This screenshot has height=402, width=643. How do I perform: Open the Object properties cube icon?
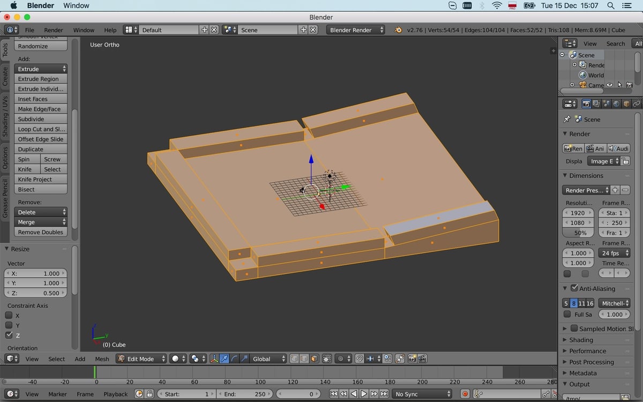[626, 103]
